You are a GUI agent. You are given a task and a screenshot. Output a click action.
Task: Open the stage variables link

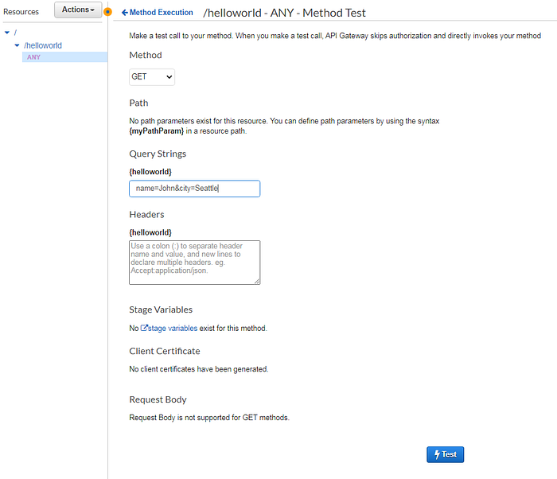coord(169,328)
